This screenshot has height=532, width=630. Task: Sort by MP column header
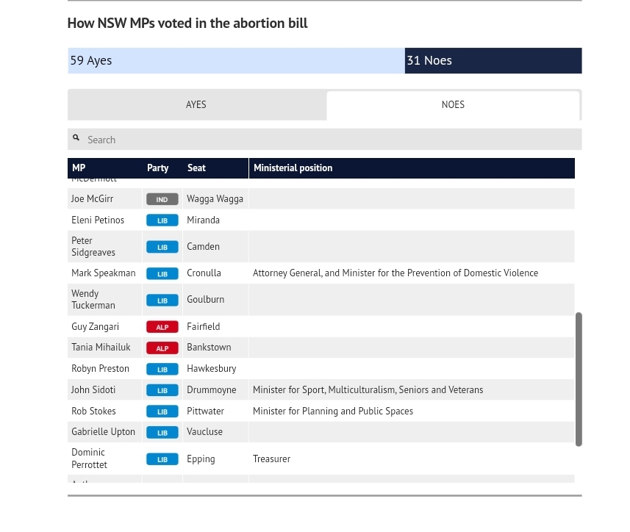pos(79,168)
